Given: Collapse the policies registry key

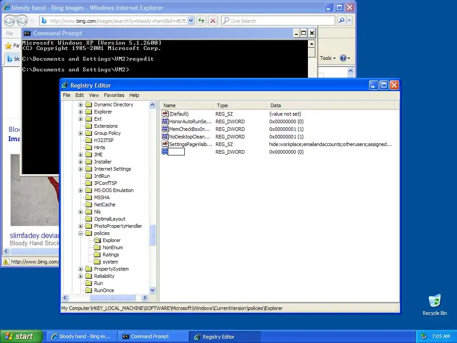Looking at the screenshot, I should point(80,233).
